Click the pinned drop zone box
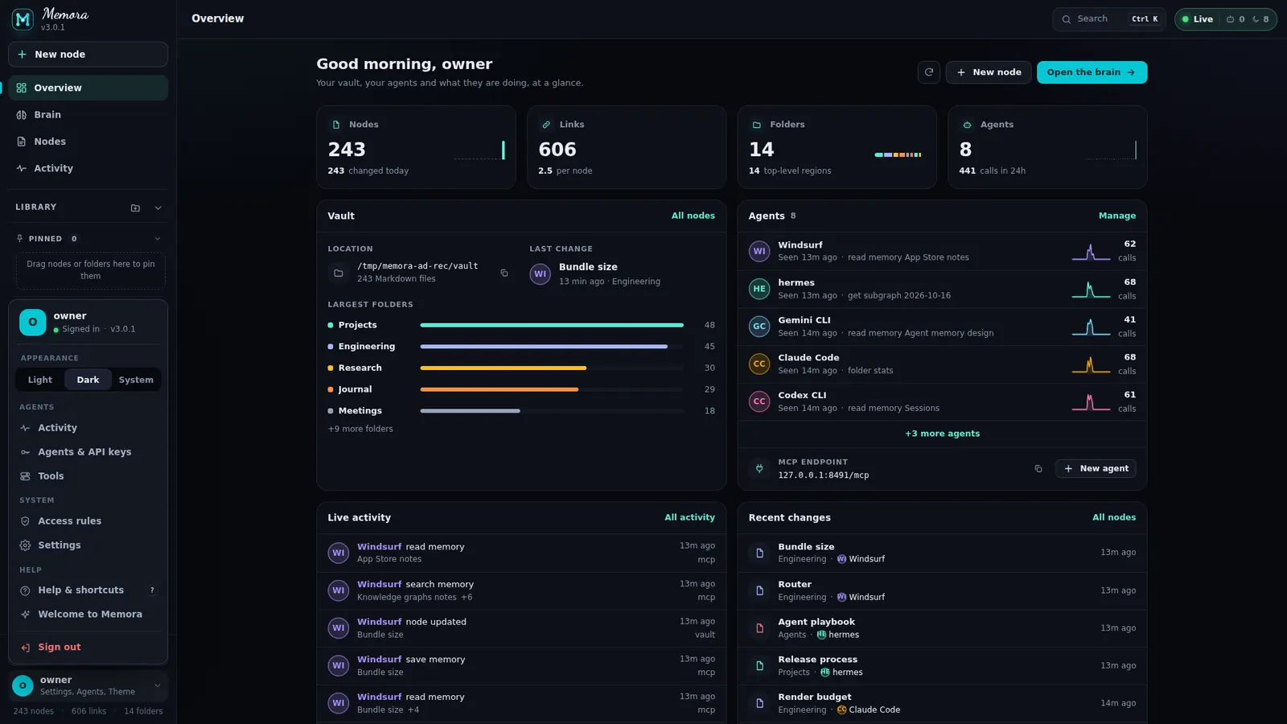 click(x=91, y=271)
